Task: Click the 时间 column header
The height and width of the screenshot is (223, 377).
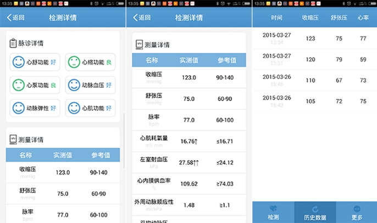Action: (277, 18)
